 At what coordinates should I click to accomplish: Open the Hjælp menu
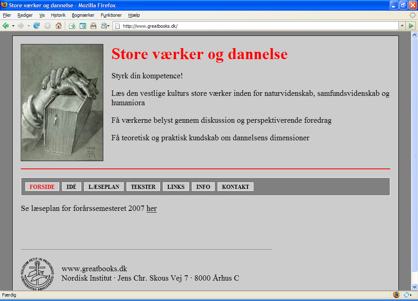coord(134,15)
